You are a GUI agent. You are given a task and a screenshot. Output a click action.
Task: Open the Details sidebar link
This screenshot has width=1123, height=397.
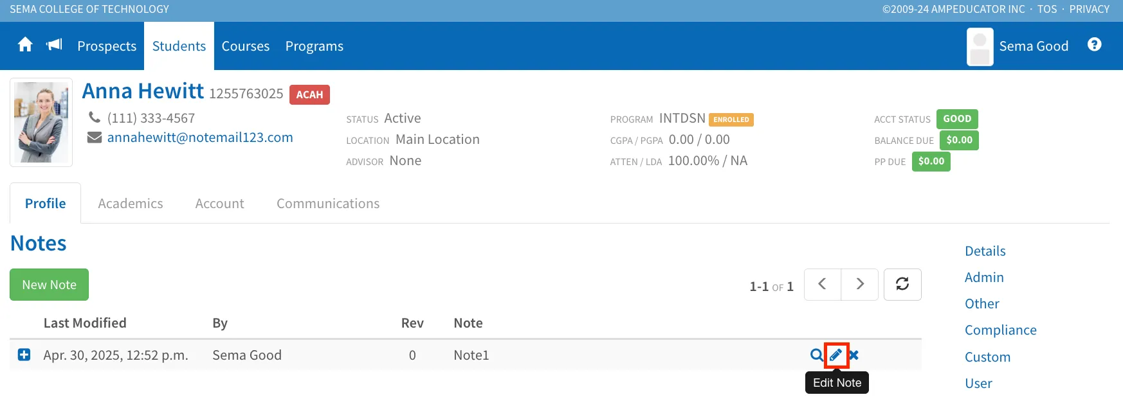pyautogui.click(x=985, y=251)
